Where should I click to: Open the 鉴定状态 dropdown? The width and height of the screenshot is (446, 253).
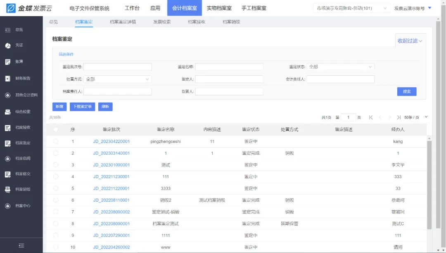click(x=340, y=67)
